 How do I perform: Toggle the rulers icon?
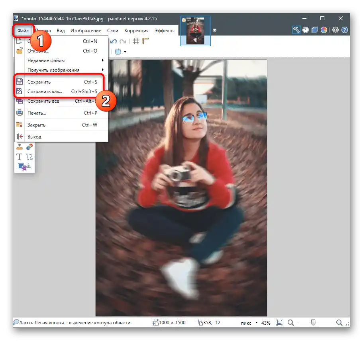click(x=145, y=41)
